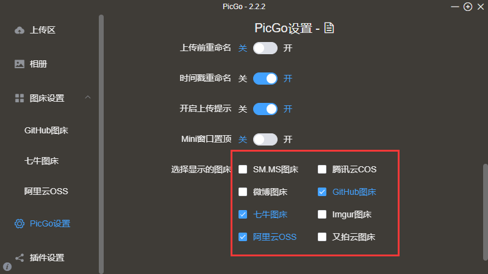
Task: Click the document icon beside PicGo设置 title
Action: click(329, 28)
